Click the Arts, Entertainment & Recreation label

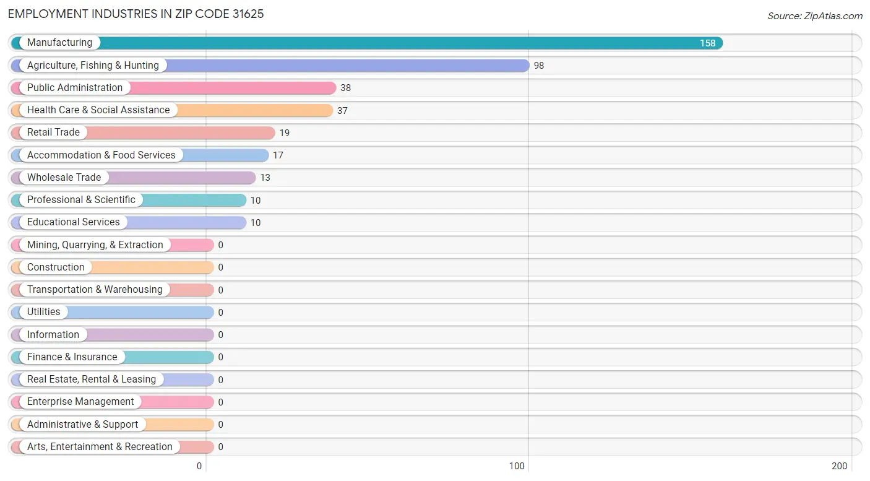tap(100, 446)
